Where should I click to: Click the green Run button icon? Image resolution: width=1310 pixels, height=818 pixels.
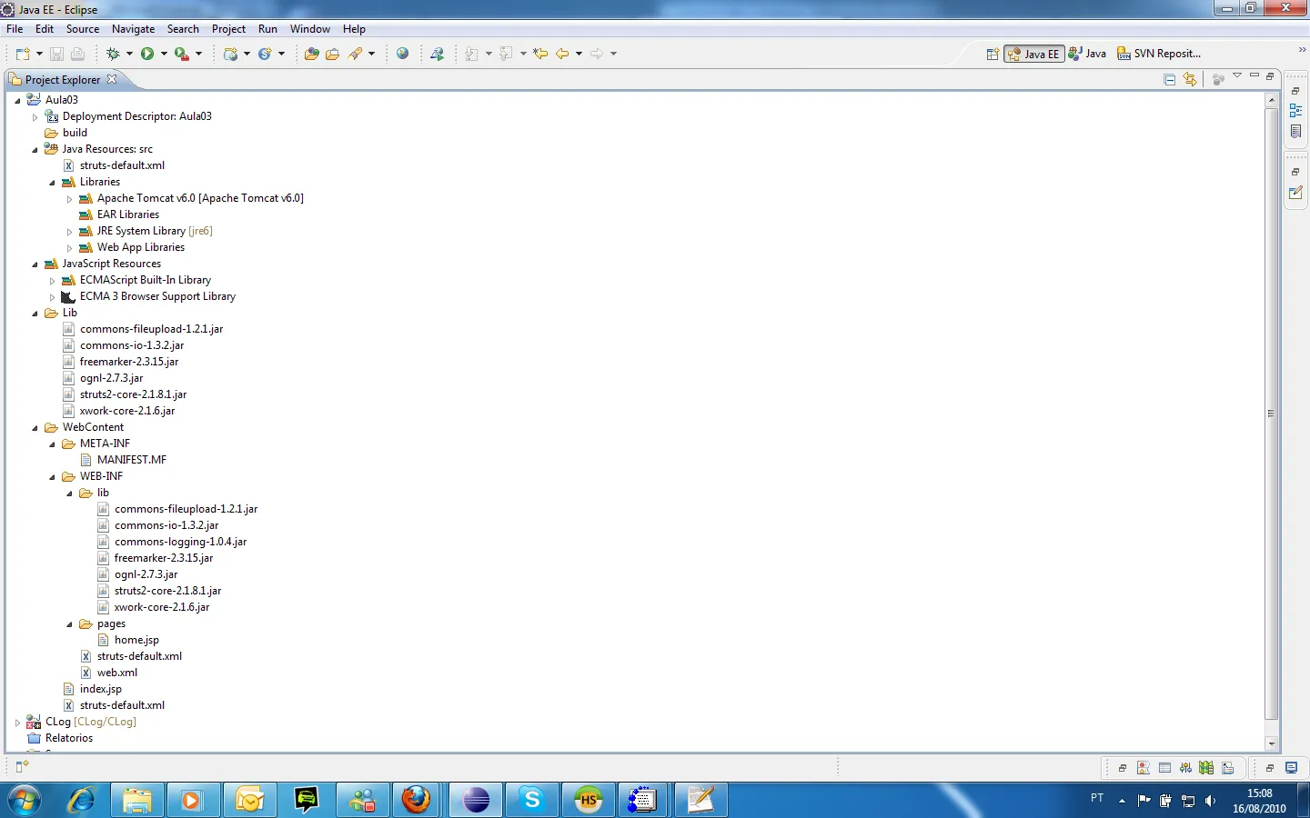click(x=147, y=54)
